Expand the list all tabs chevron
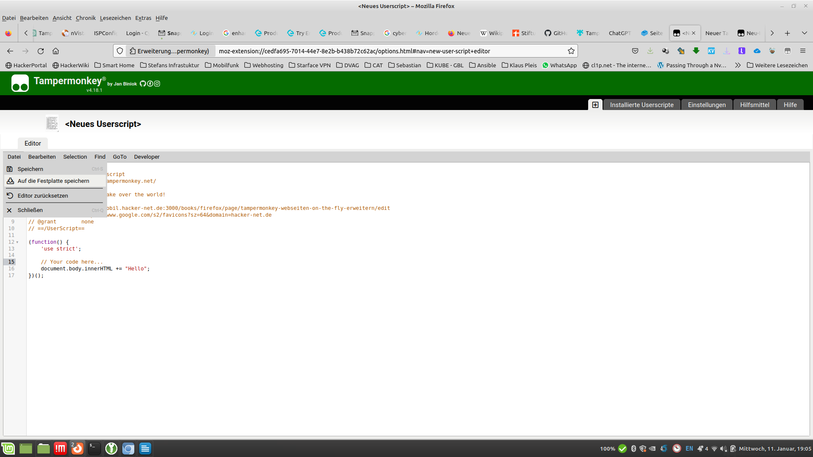813x457 pixels. pos(804,33)
